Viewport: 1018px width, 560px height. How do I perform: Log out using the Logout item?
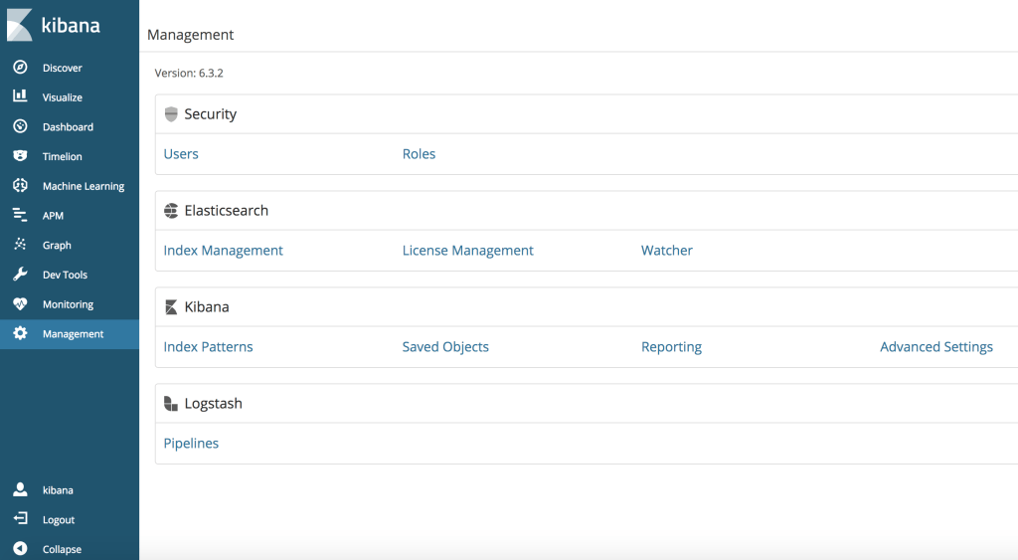(58, 519)
